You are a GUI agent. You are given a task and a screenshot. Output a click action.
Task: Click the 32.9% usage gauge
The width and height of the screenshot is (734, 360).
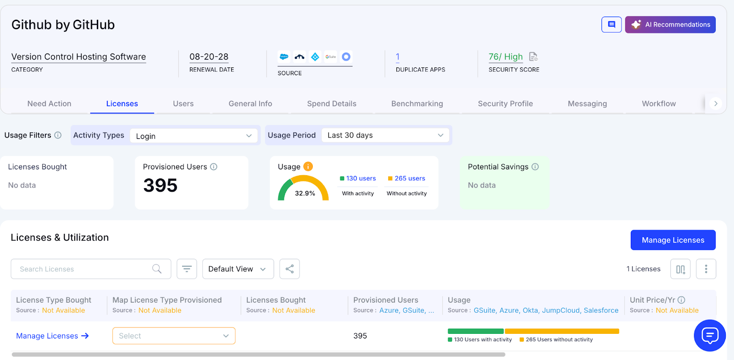coord(303,188)
